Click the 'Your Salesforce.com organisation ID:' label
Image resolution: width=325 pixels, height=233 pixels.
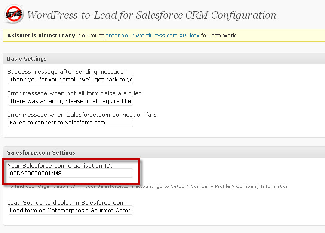click(60, 165)
